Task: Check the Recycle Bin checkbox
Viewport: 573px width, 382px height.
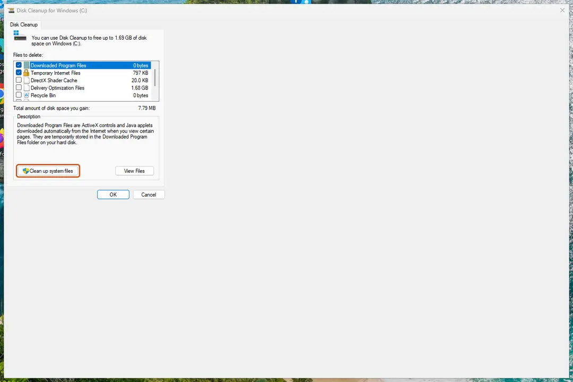Action: [x=19, y=95]
